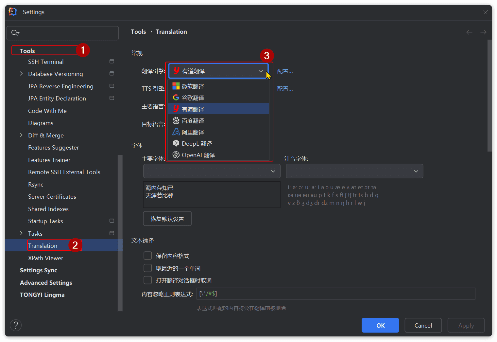Click the Baidu paw icon in engine list
The image size is (497, 342).
coord(176,120)
